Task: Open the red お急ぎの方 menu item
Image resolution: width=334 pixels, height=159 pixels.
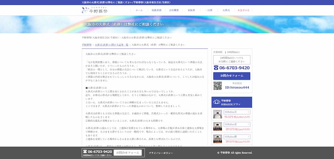Action: [243, 10]
